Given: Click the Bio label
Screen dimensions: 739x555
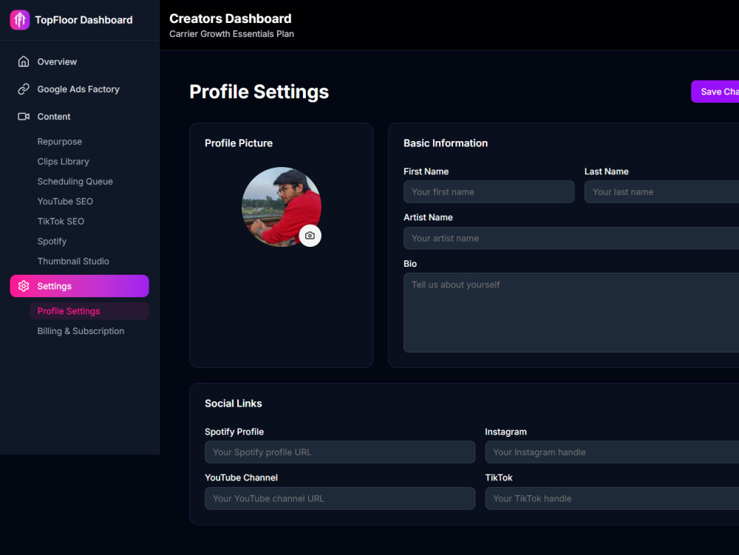Looking at the screenshot, I should [410, 264].
